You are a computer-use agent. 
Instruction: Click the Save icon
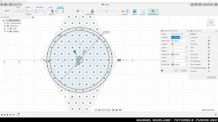pos(11,4)
